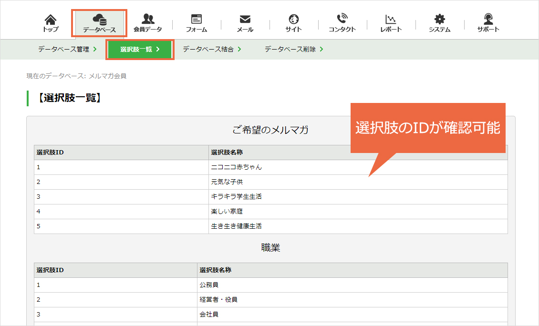The image size is (539, 326).
Task: Open the レポート chart icon
Action: pos(391,19)
